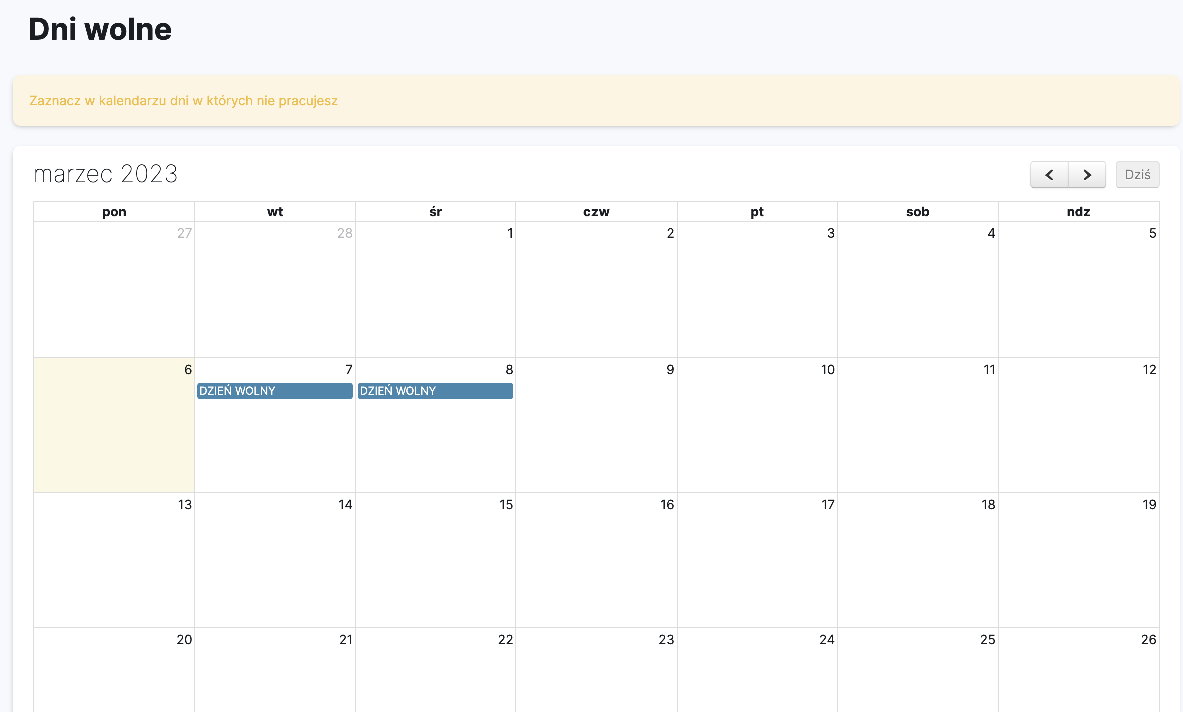The image size is (1183, 712).
Task: Click day cell numbered 10
Action: click(757, 431)
